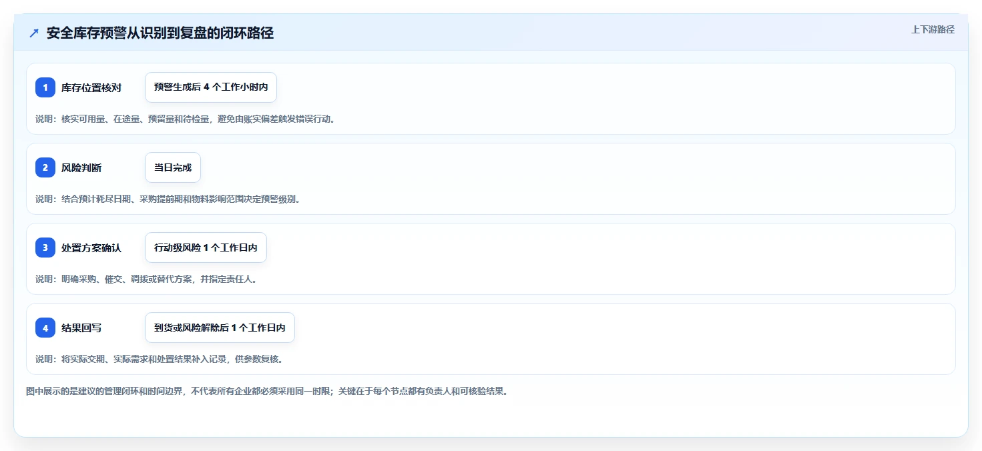
Task: Click the 上下游路径 label in header
Action: coord(933,29)
